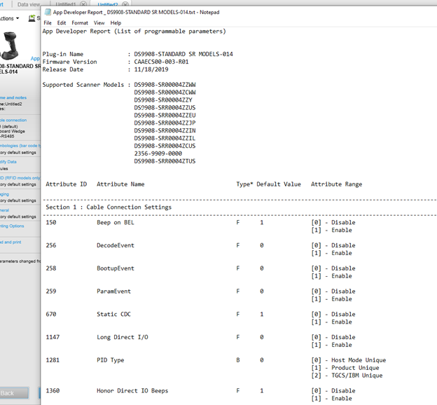Viewport: 437px width, 405px height.
Task: Click the BootupEvent attribute name
Action: pos(116,268)
